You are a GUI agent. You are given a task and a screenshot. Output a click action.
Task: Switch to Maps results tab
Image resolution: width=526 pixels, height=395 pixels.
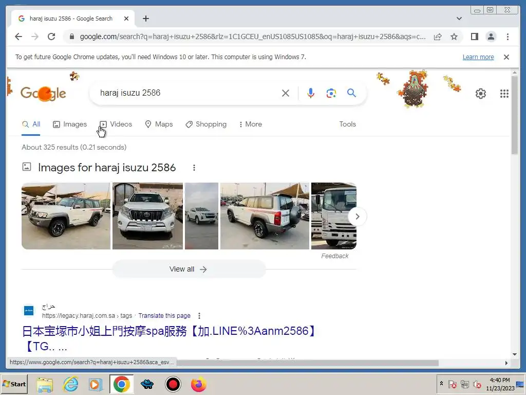[x=159, y=124]
